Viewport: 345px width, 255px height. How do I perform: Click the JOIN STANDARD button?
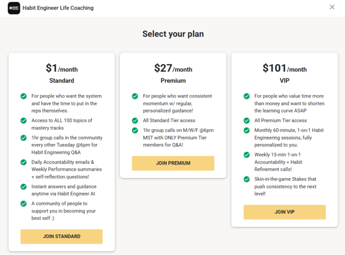pyautogui.click(x=61, y=236)
